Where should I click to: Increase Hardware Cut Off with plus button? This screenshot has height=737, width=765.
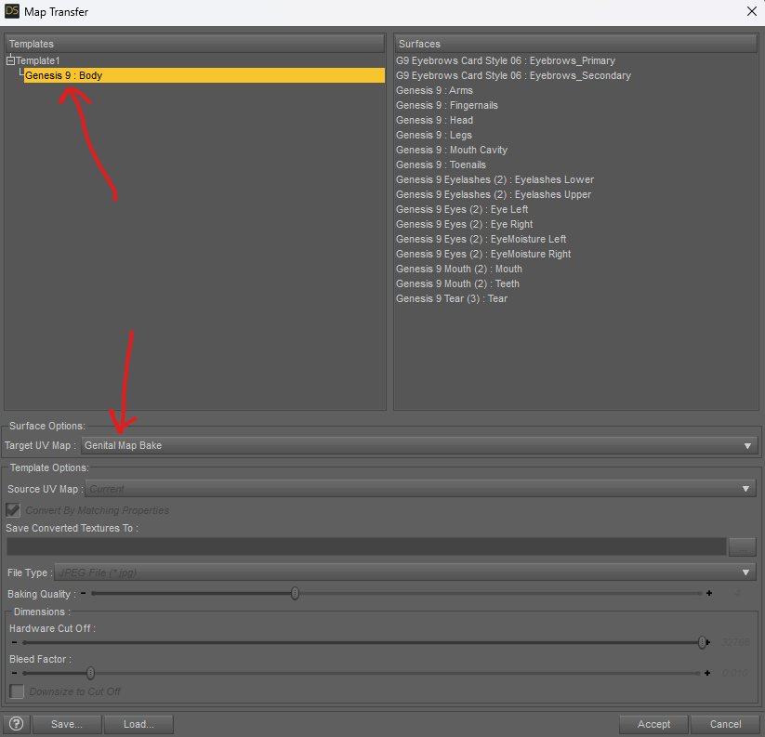[708, 642]
